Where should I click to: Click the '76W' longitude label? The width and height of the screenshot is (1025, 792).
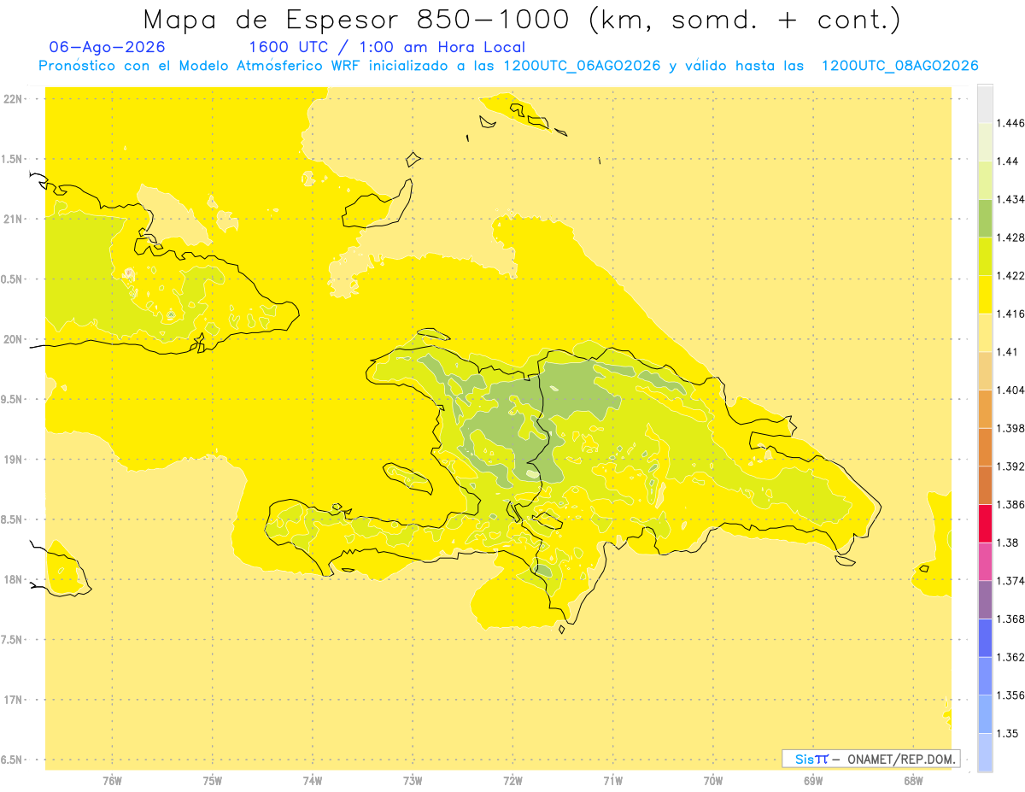[112, 780]
